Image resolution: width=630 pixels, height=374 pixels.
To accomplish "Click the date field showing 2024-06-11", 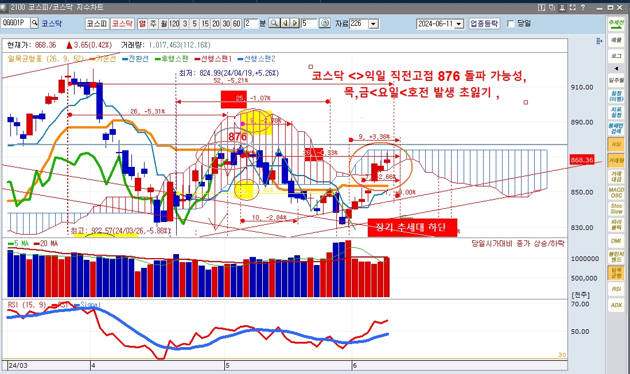I will tap(435, 24).
